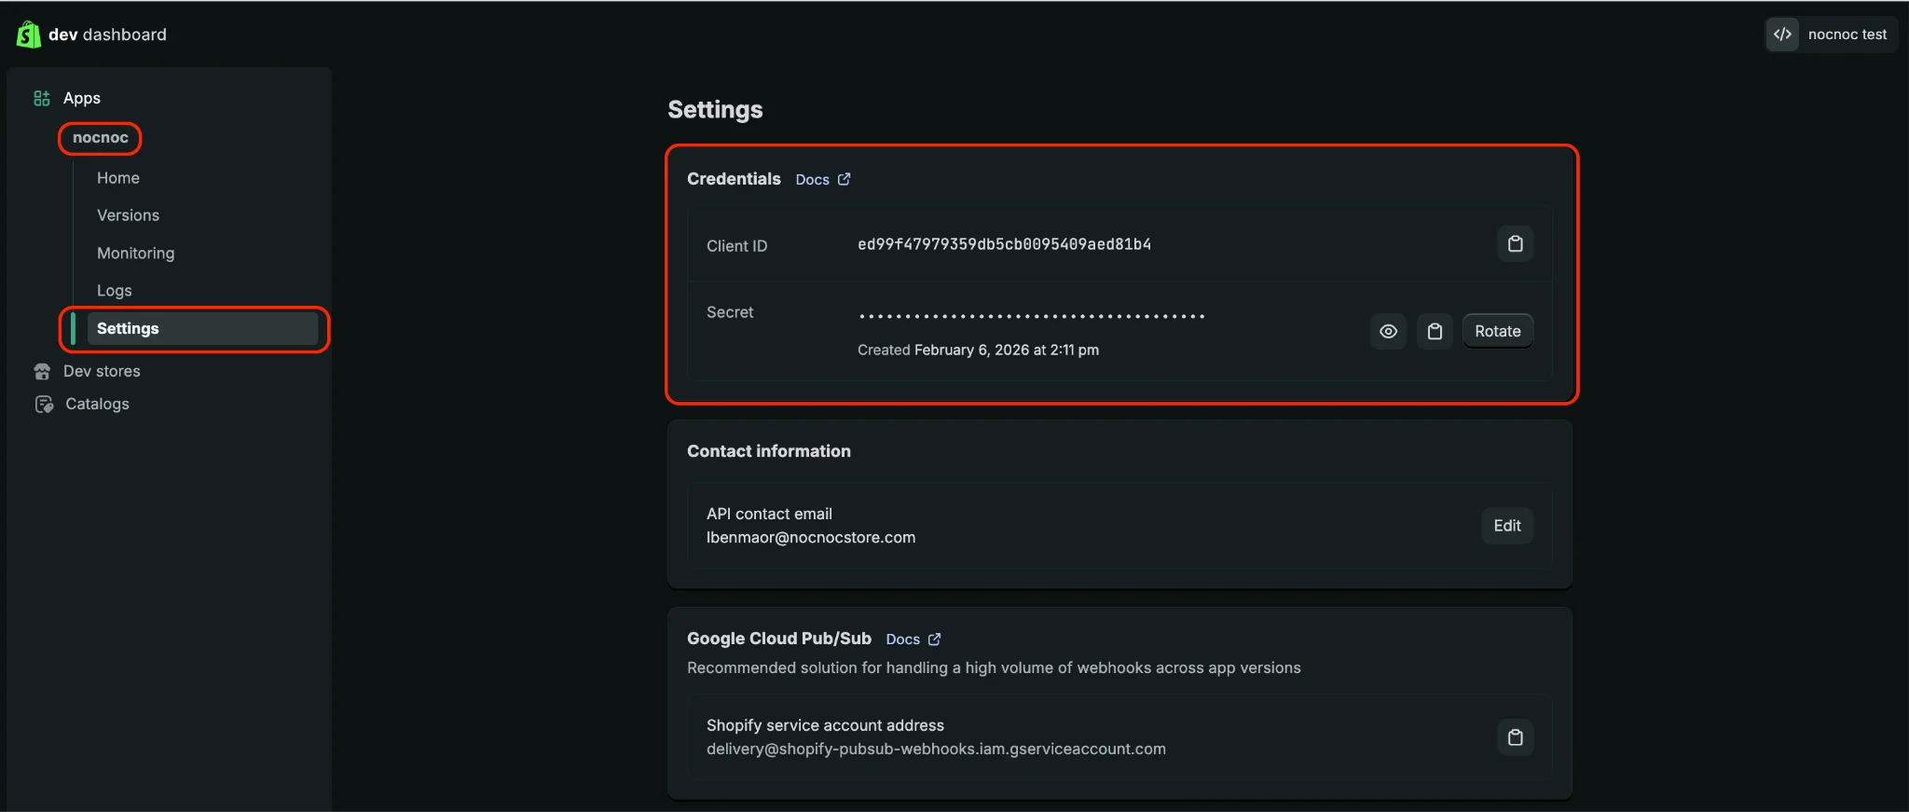Click the Catalogs icon in sidebar
This screenshot has width=1909, height=812.
click(x=44, y=404)
